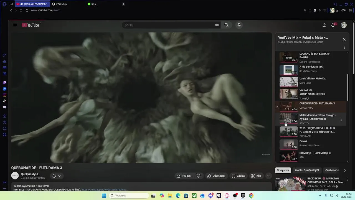Open the YouTube account avatar menu
Viewport: 355px width, 200px height.
[344, 25]
